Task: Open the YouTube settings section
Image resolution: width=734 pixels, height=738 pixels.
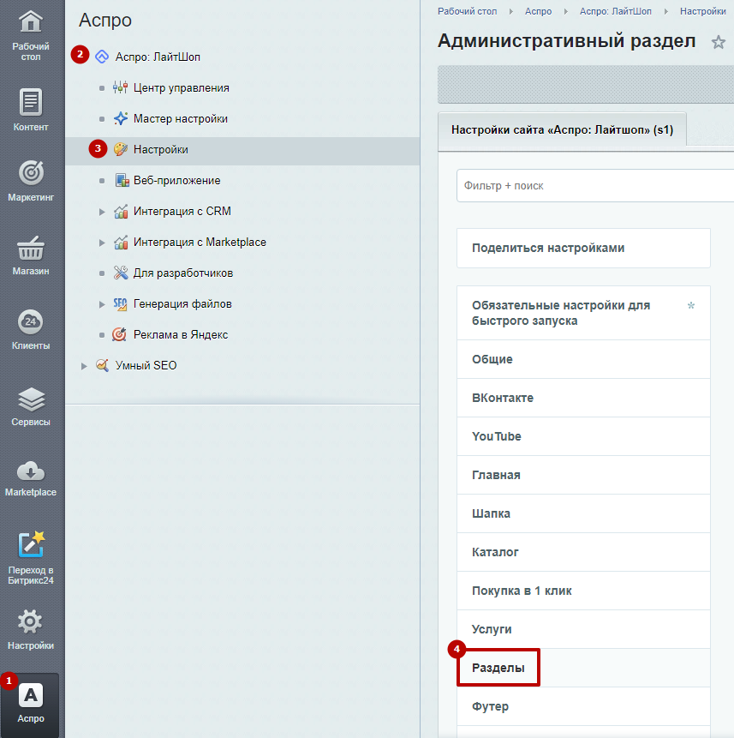Action: (x=583, y=436)
